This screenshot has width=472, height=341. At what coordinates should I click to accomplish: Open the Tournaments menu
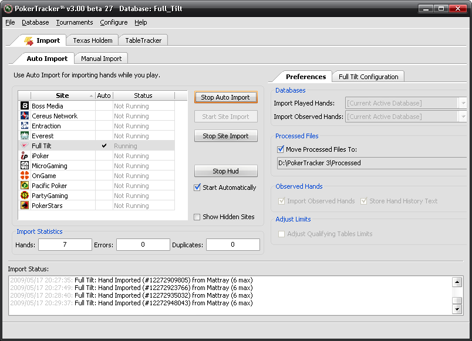pyautogui.click(x=75, y=22)
